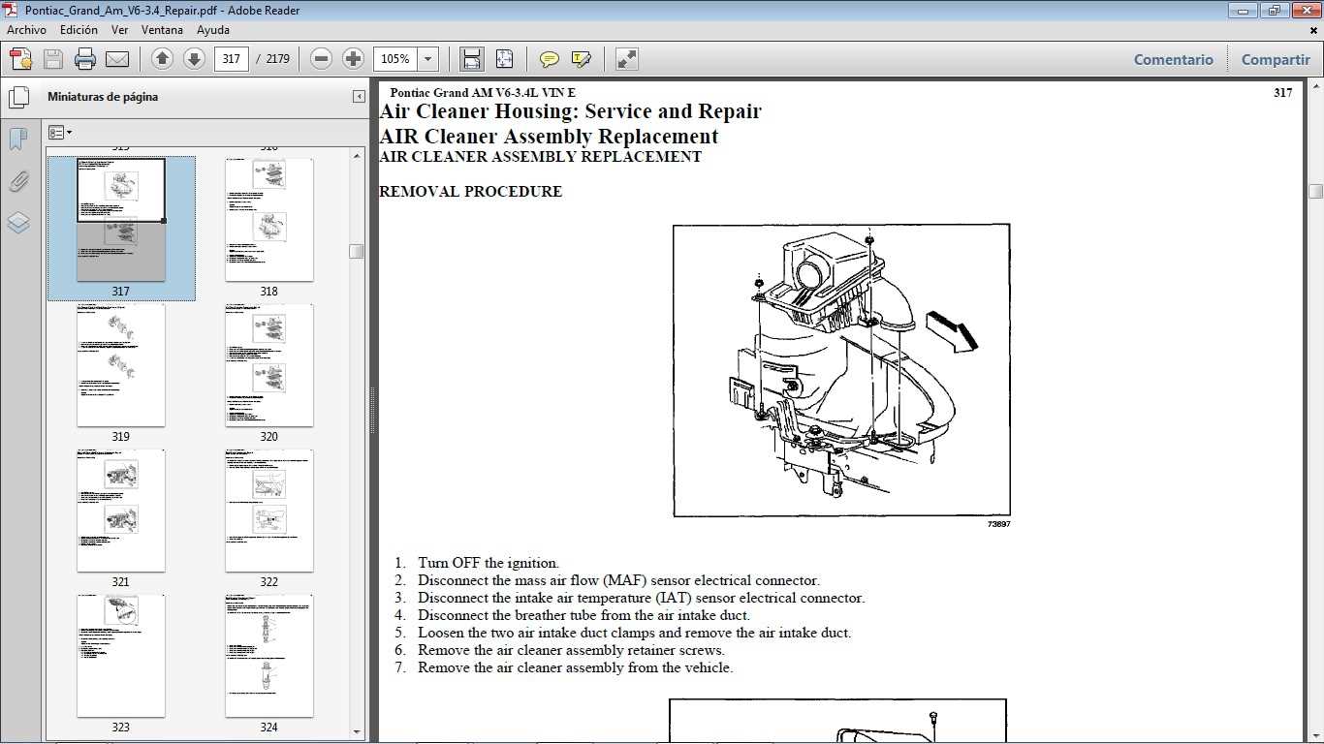Screen dimensions: 1324x744
Task: Click the thumbnails panel scrollbar handle
Action: coord(357,251)
